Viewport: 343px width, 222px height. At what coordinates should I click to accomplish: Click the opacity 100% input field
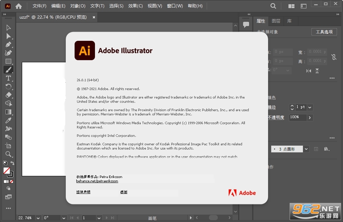298,117
